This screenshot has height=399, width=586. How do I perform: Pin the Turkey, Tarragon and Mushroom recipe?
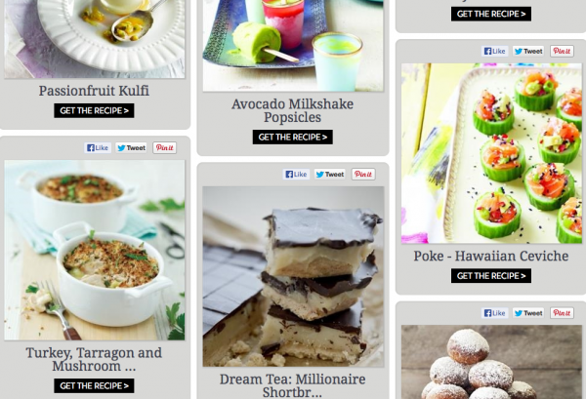pos(164,148)
